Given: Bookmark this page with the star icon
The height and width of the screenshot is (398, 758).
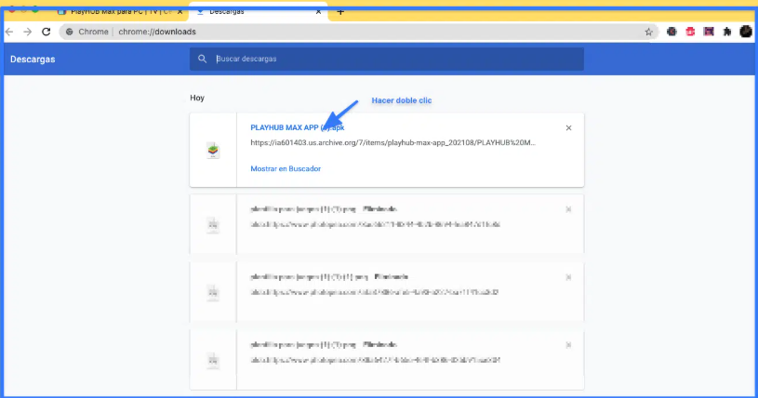Looking at the screenshot, I should (648, 32).
